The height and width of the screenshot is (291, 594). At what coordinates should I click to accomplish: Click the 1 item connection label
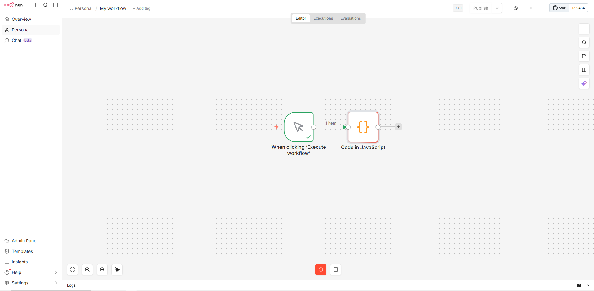(x=331, y=123)
